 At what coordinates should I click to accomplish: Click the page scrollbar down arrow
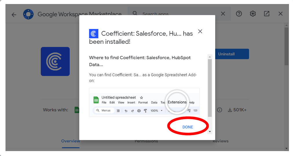point(286,148)
